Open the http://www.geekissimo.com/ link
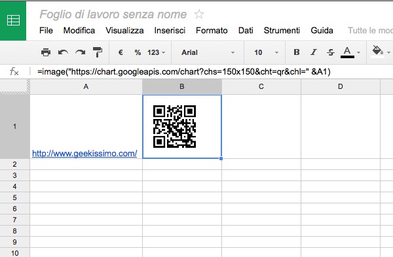 pyautogui.click(x=84, y=154)
